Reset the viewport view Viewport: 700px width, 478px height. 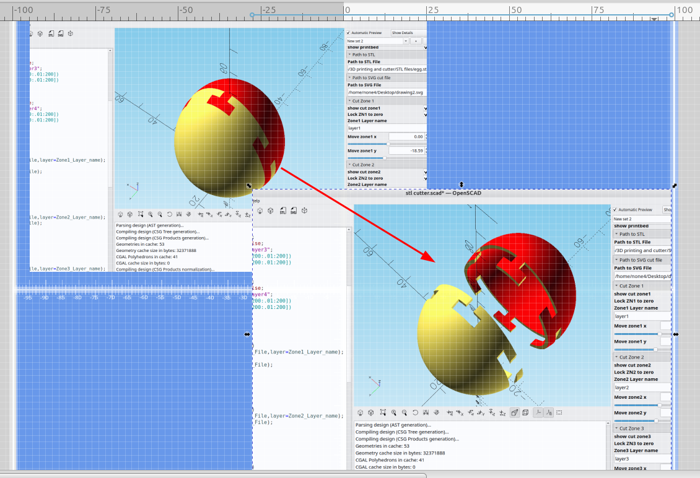[x=415, y=412]
